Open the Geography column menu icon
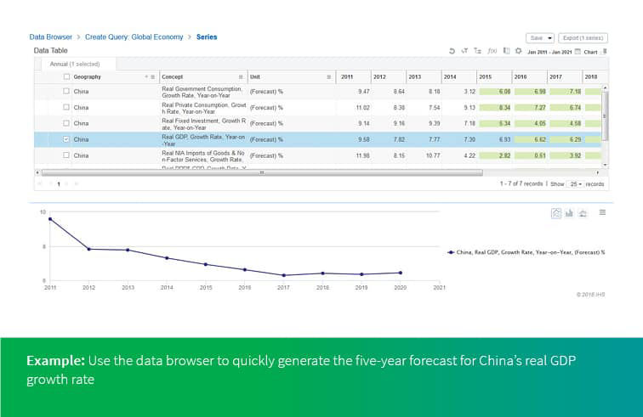Image resolution: width=643 pixels, height=417 pixels. [152, 77]
